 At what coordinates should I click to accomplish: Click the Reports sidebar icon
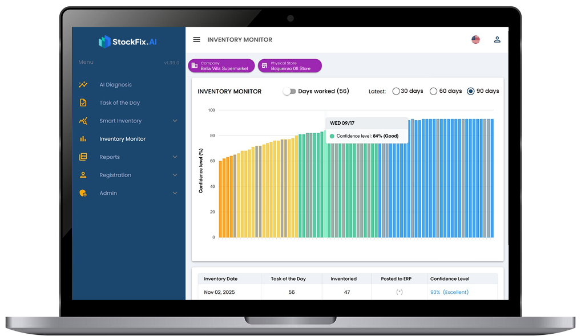click(x=83, y=157)
